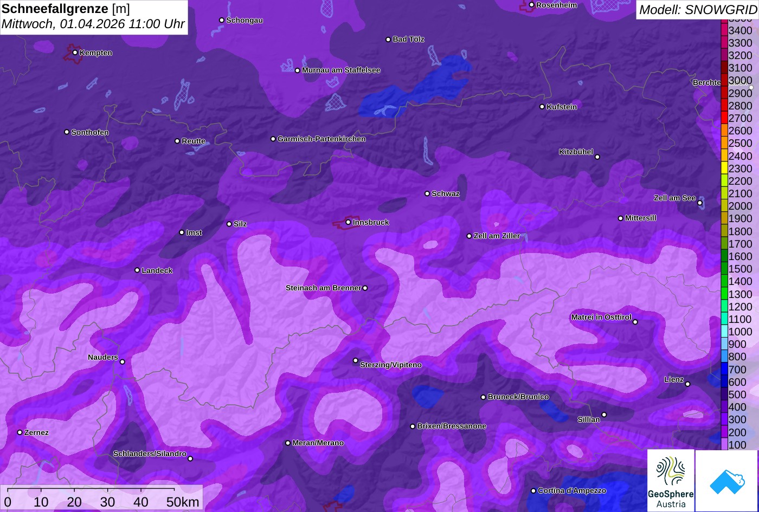The height and width of the screenshot is (512, 759).
Task: Click the Schongau marker dot
Action: coord(221,20)
